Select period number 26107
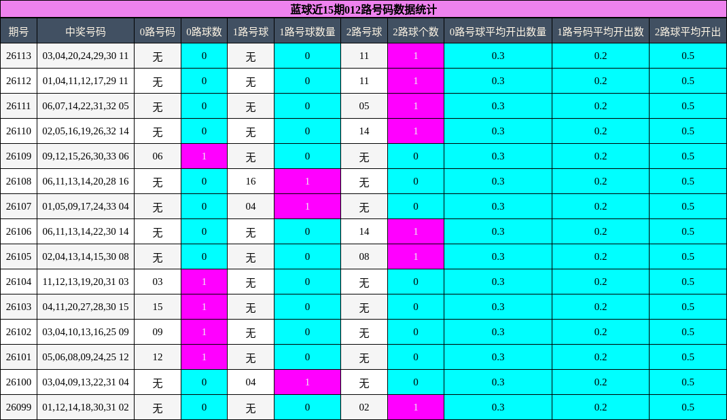Image resolution: width=727 pixels, height=420 pixels. [18, 206]
